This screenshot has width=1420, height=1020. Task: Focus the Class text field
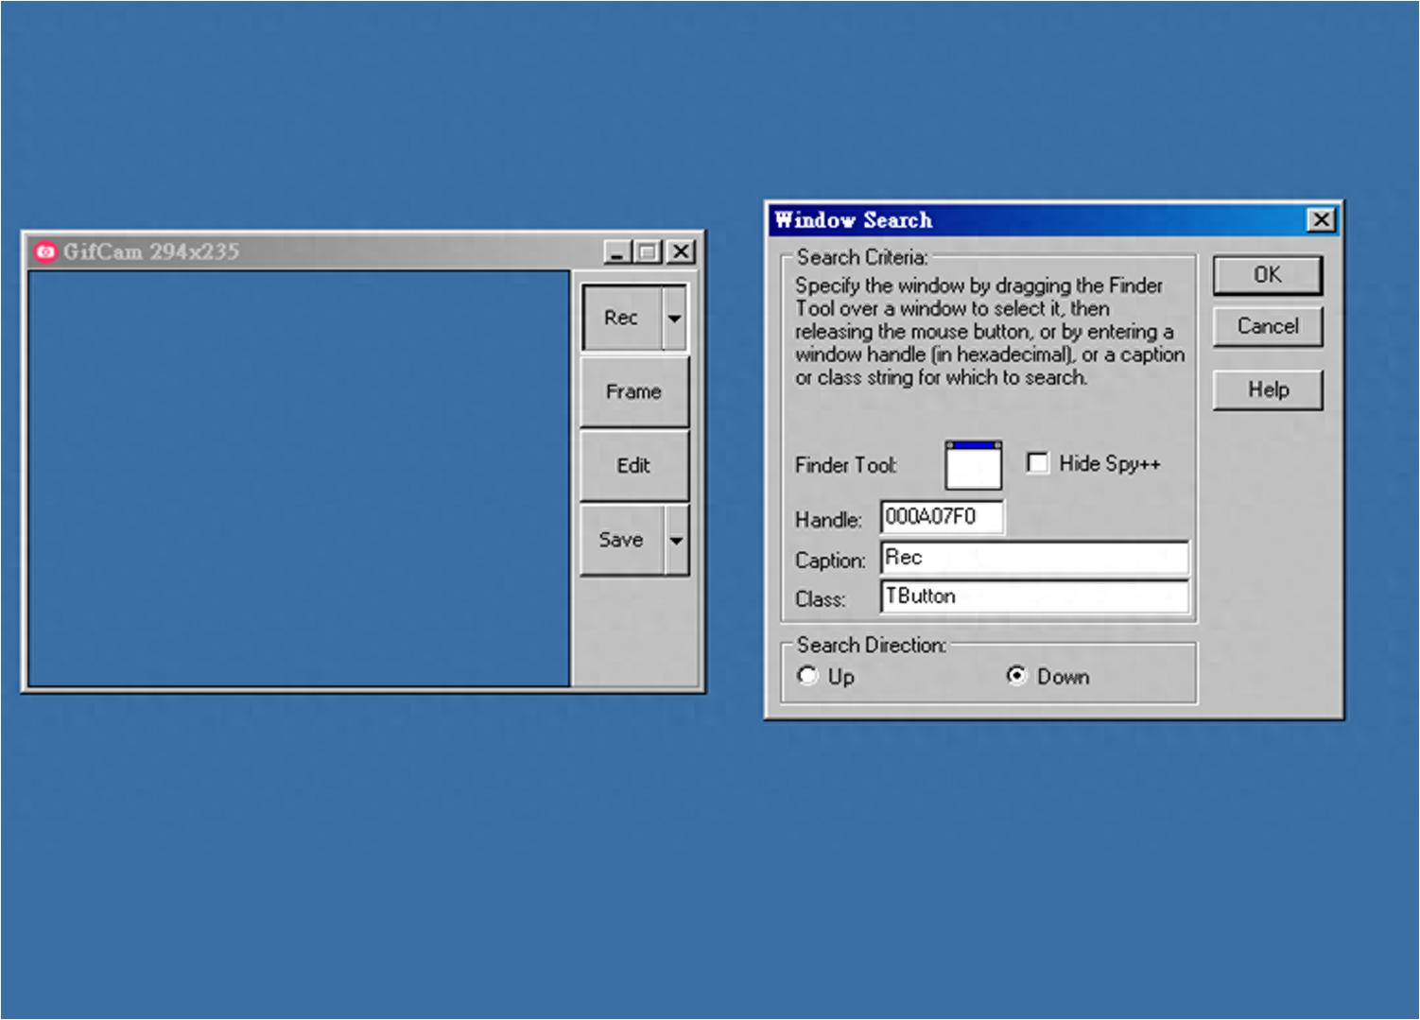coord(1034,596)
